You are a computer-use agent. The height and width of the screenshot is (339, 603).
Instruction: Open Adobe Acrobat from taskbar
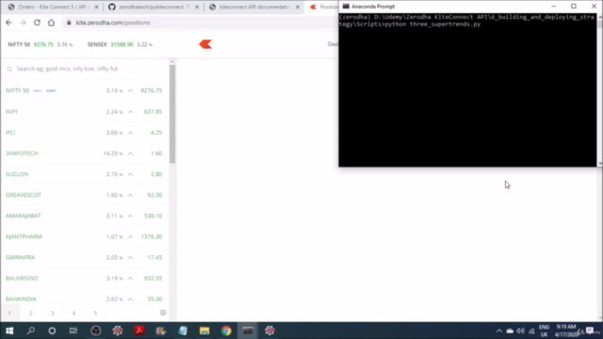[x=139, y=331]
